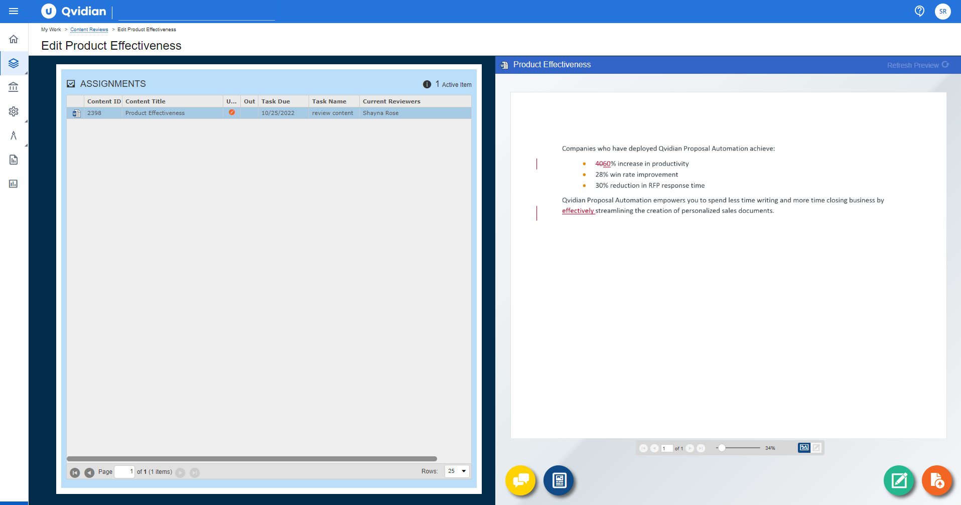The image size is (961, 505).
Task: Open the home icon in the sidebar
Action: (x=13, y=39)
